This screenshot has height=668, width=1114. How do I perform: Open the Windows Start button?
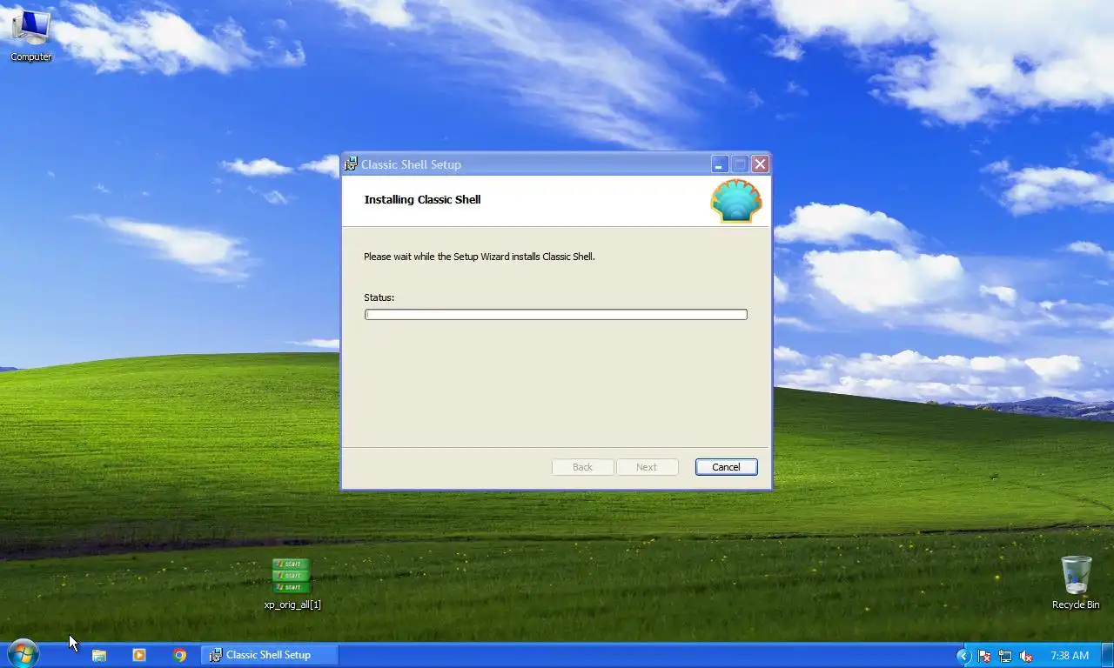[x=23, y=654]
